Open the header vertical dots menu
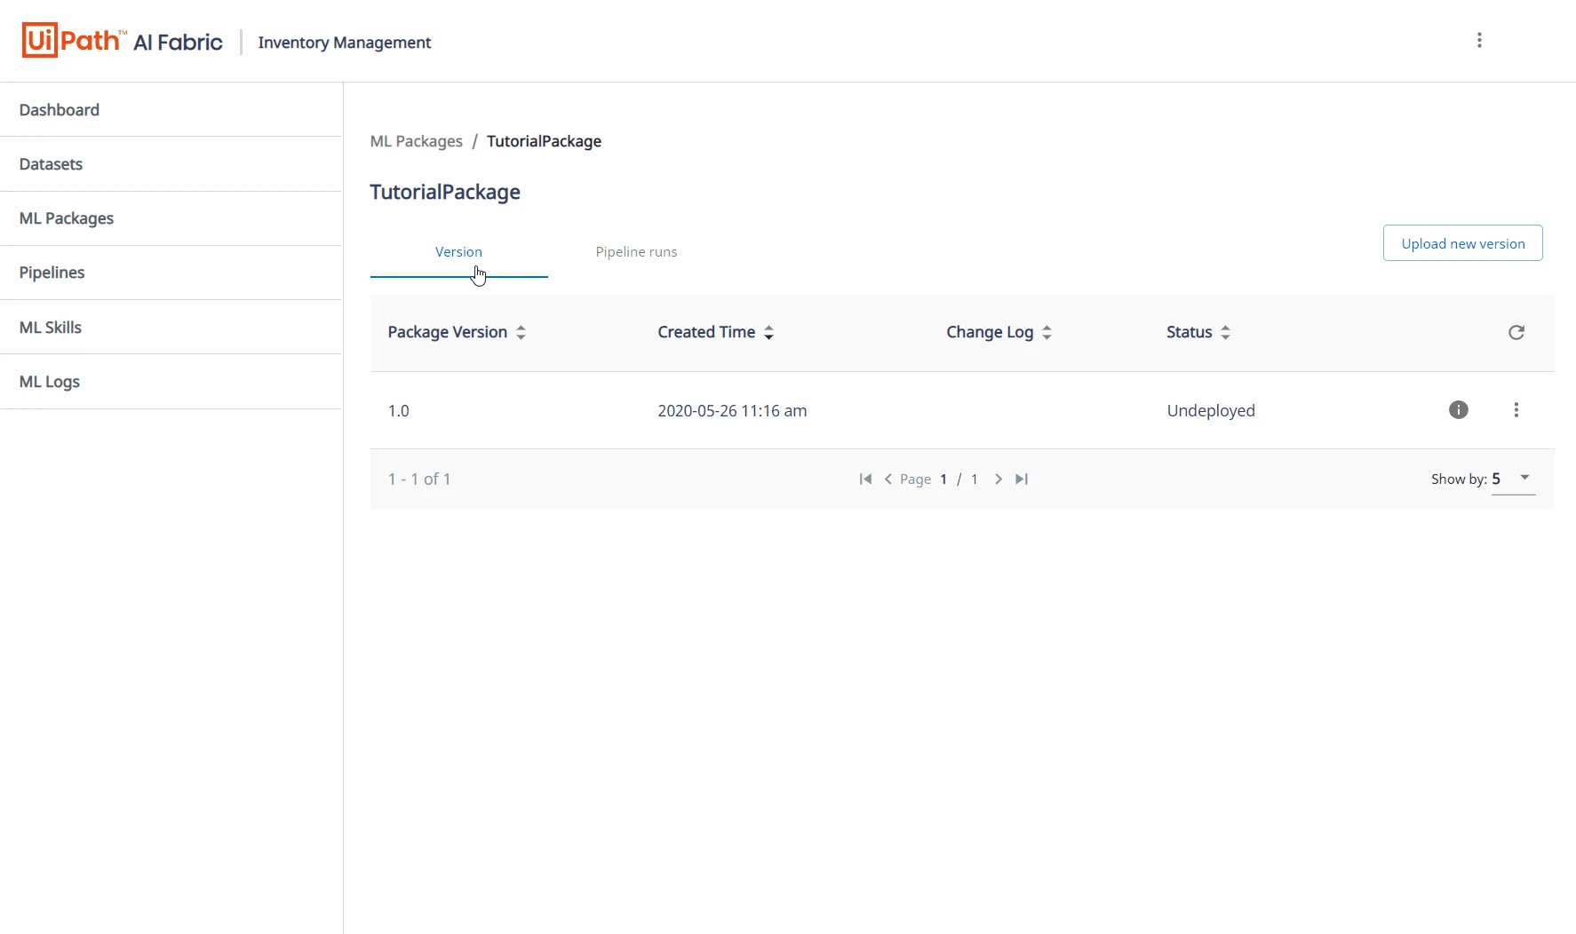The image size is (1576, 934). pos(1479,40)
